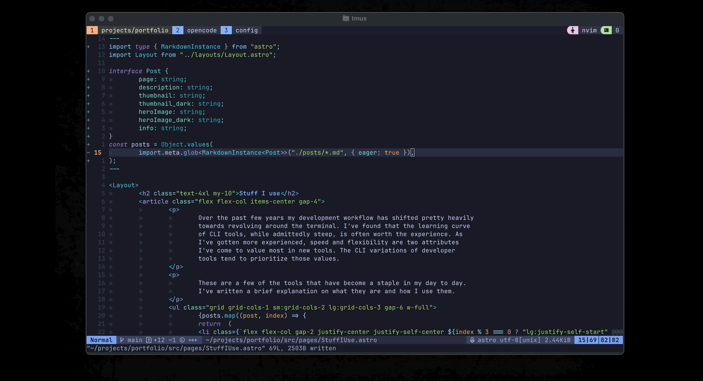Click the Normal mode indicator

101,340
